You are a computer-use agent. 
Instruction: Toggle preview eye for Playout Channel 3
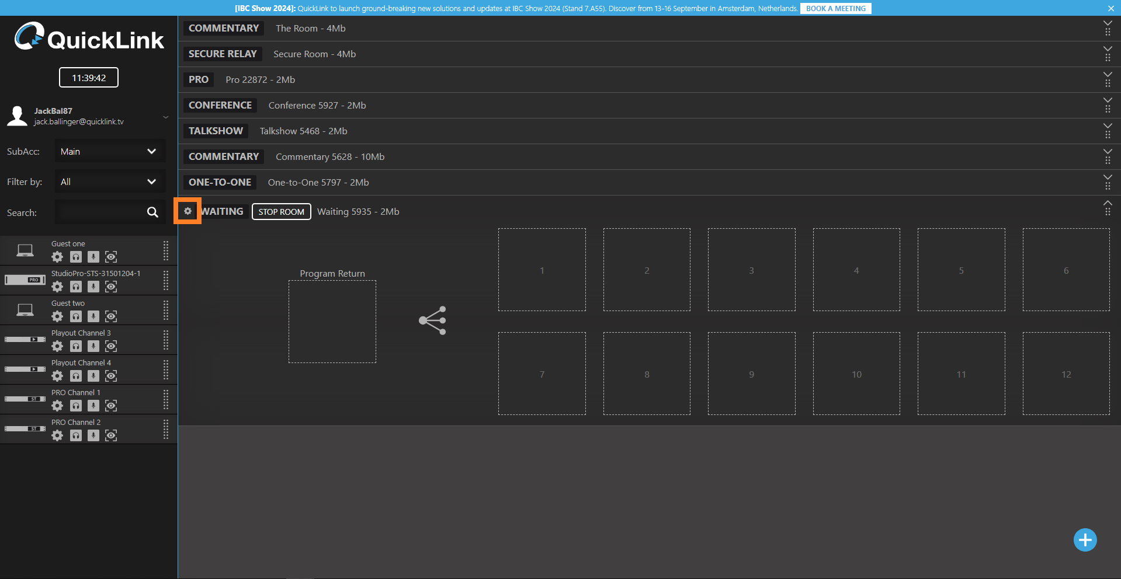click(x=111, y=346)
